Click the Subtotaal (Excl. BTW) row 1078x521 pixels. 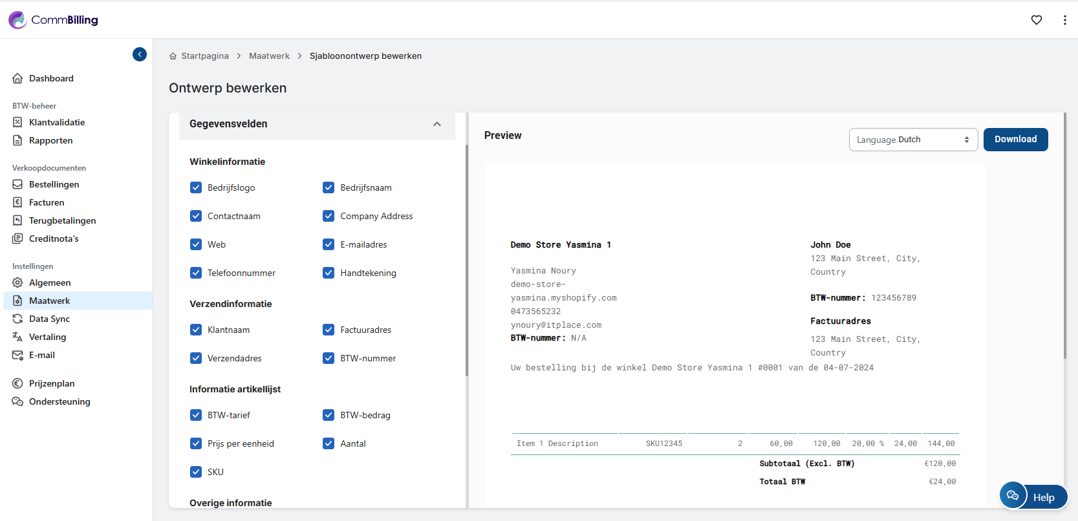click(857, 463)
